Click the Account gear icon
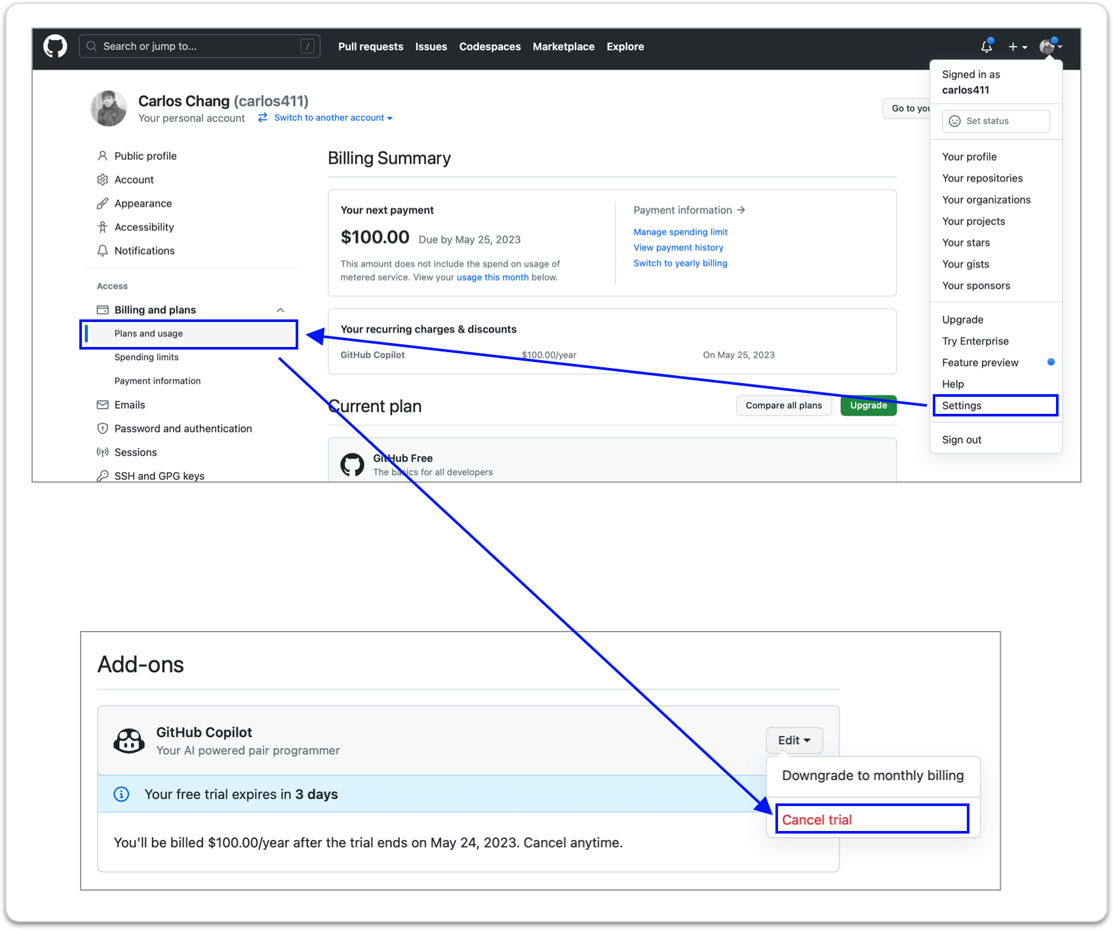The width and height of the screenshot is (1113, 930). (x=102, y=180)
